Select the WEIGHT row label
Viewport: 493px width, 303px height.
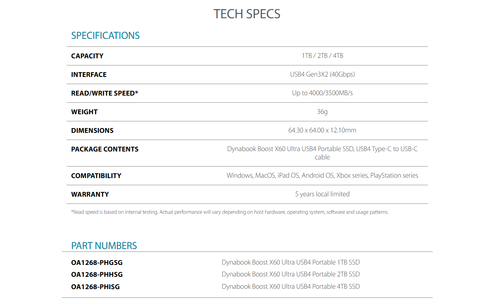(84, 112)
